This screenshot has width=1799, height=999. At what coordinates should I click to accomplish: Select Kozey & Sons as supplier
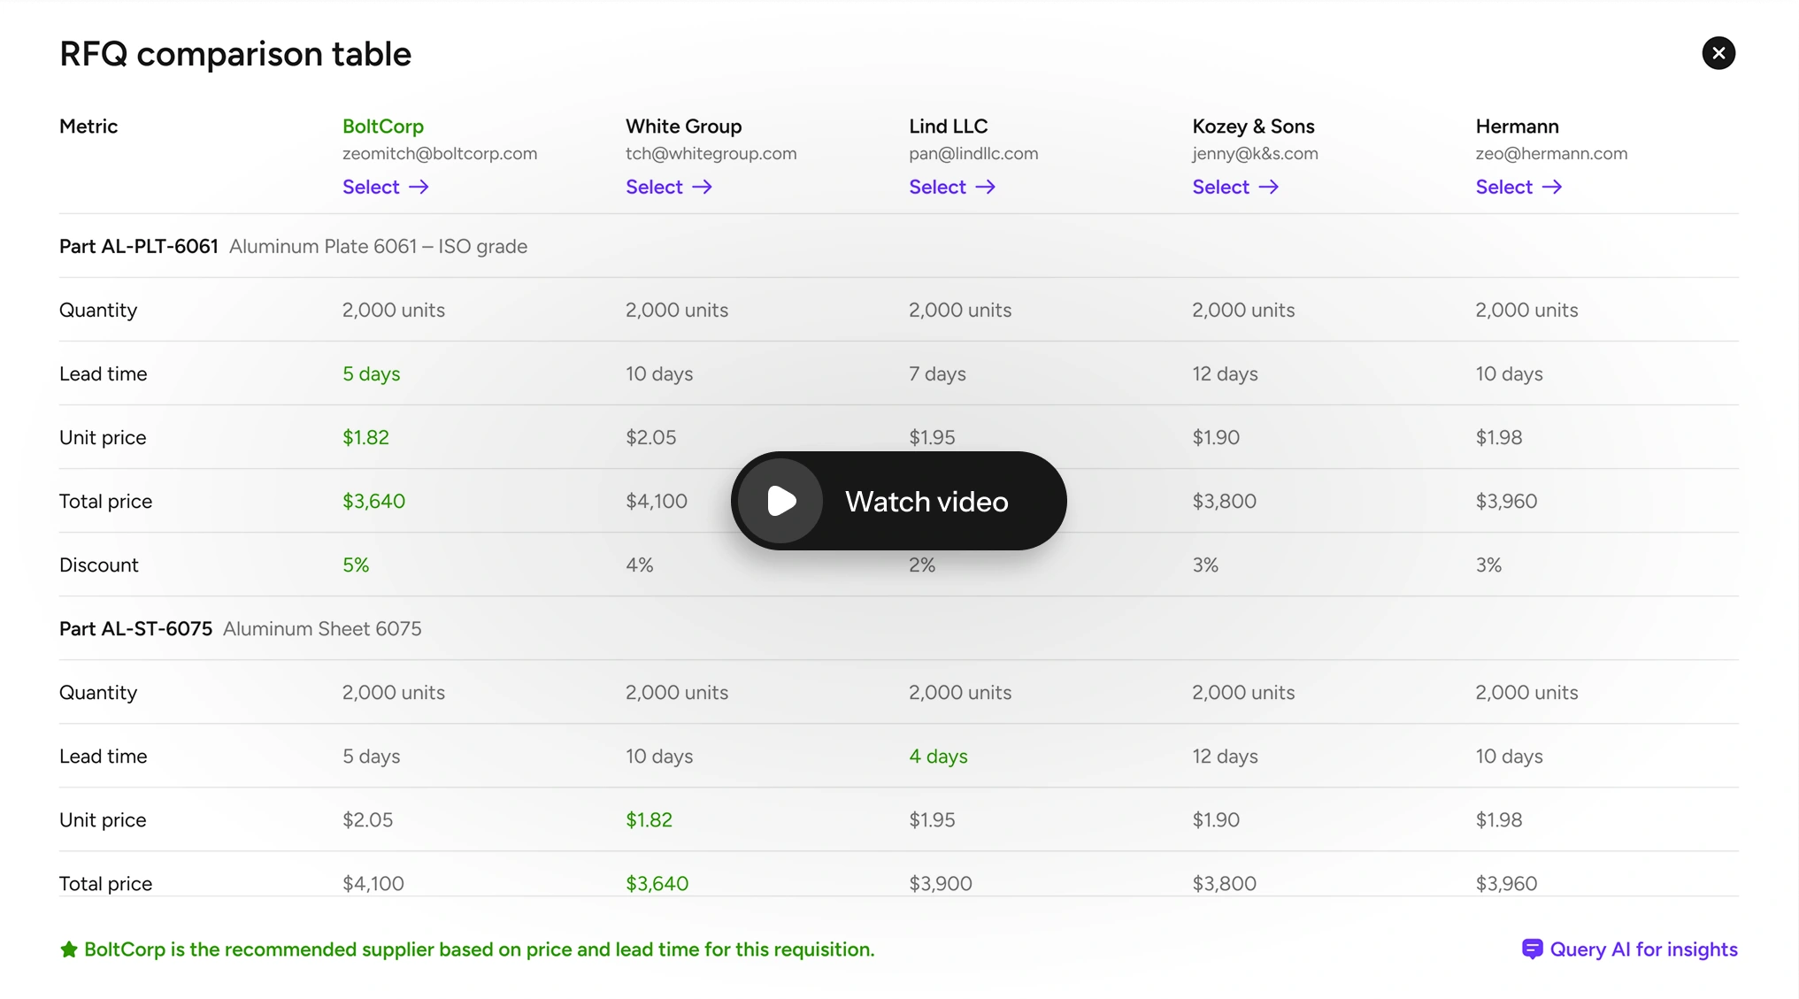click(x=1221, y=187)
